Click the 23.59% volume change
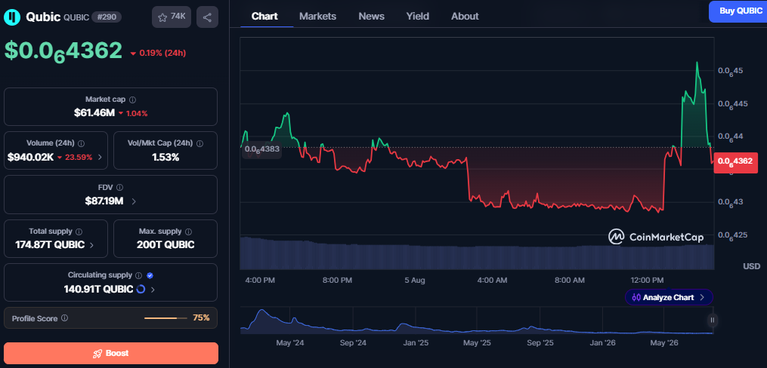Viewport: 767px width, 368px height. [75, 157]
